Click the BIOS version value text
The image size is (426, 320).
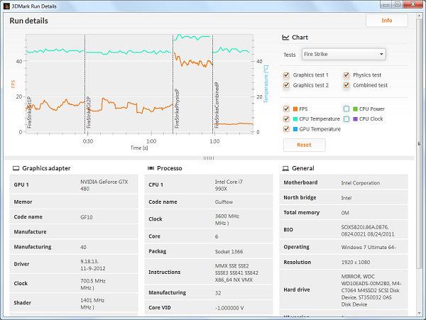pyautogui.click(x=368, y=231)
